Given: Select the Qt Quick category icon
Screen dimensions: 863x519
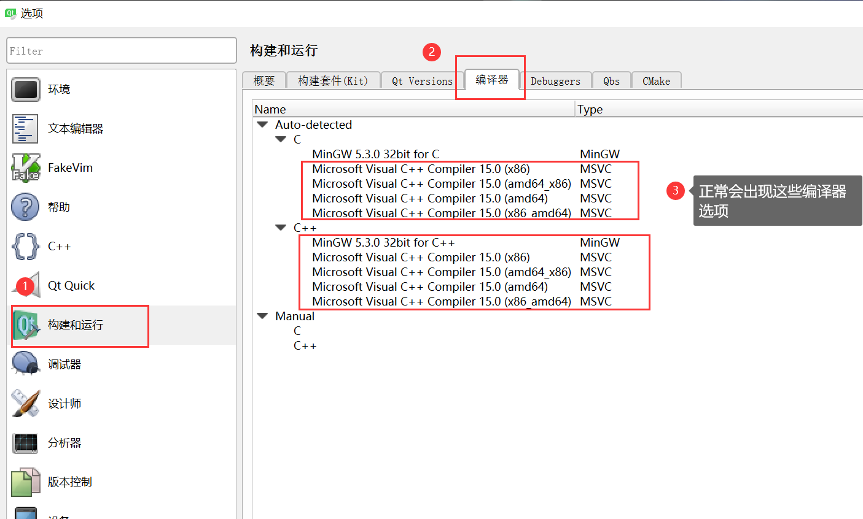Looking at the screenshot, I should click(x=26, y=285).
